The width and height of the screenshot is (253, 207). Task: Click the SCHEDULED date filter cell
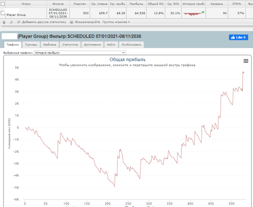pyautogui.click(x=58, y=13)
